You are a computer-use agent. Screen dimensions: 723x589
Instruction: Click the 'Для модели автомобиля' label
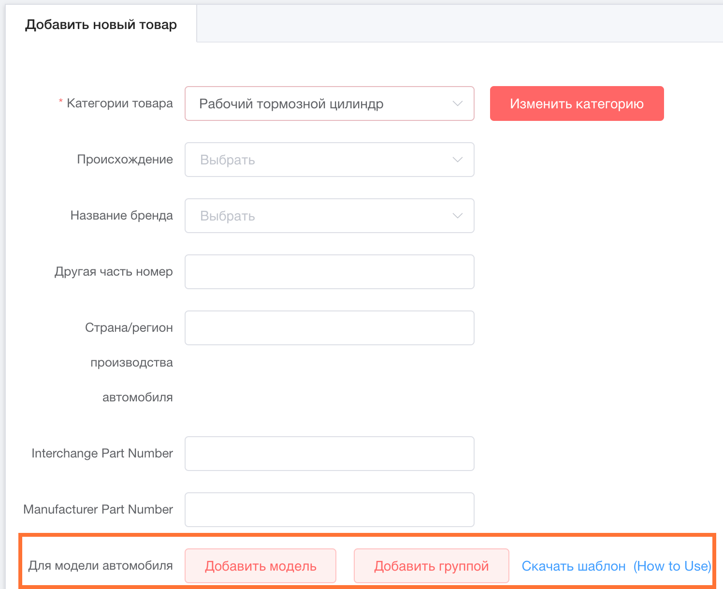point(101,565)
